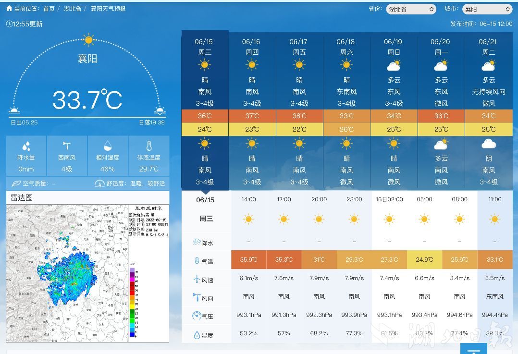
Task: Click the 14:00 hourly sun icon
Action: coord(248,219)
